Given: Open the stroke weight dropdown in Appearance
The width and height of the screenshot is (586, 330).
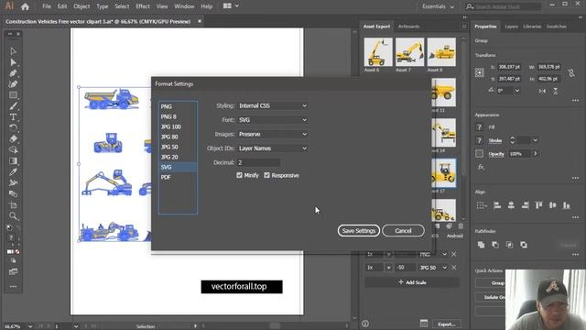Looking at the screenshot, I should point(535,140).
